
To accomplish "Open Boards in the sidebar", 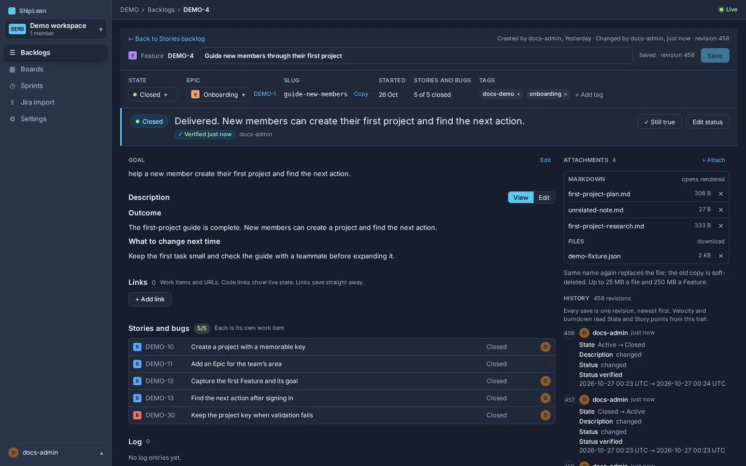I will (56, 69).
